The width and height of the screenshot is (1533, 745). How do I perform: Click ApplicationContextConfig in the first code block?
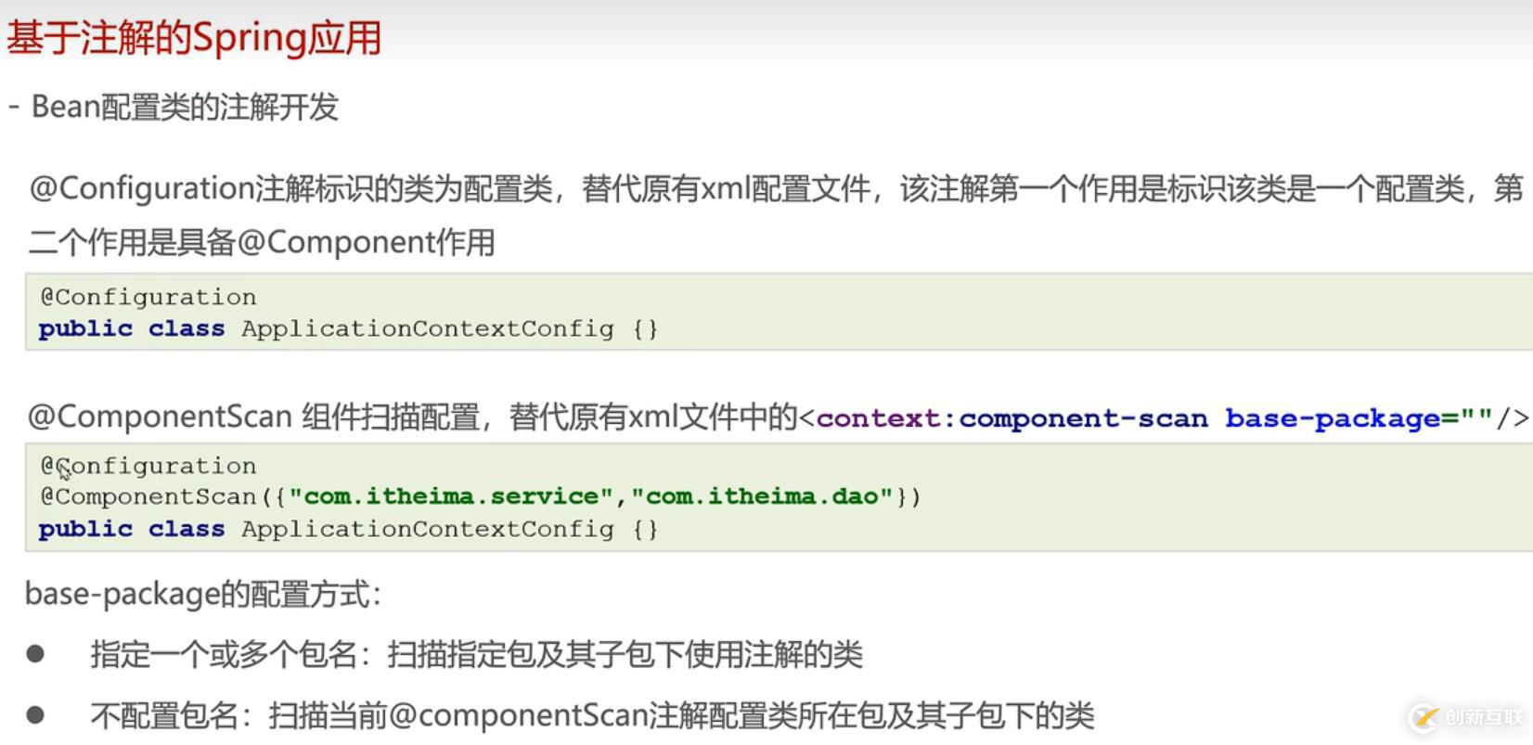pyautogui.click(x=428, y=328)
